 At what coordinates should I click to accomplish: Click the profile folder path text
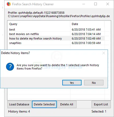(59, 16)
